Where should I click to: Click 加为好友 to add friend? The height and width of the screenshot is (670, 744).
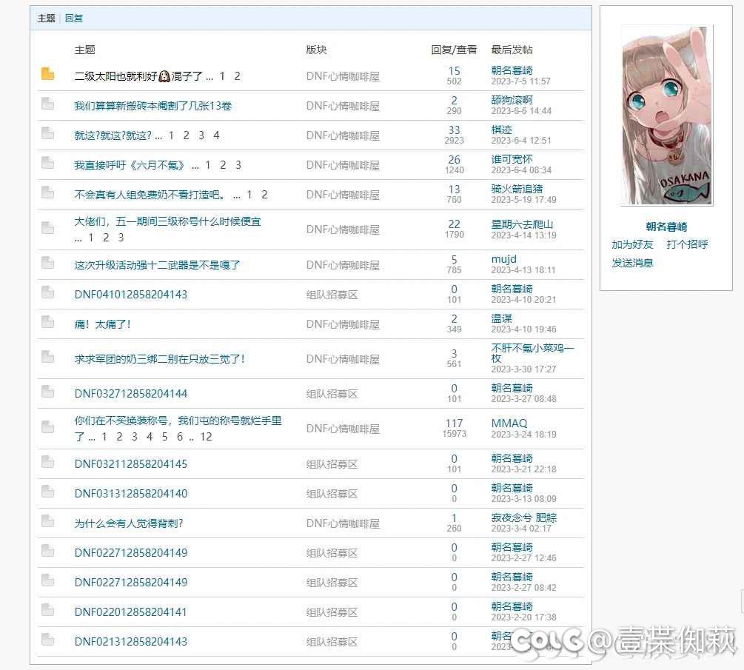click(x=632, y=244)
